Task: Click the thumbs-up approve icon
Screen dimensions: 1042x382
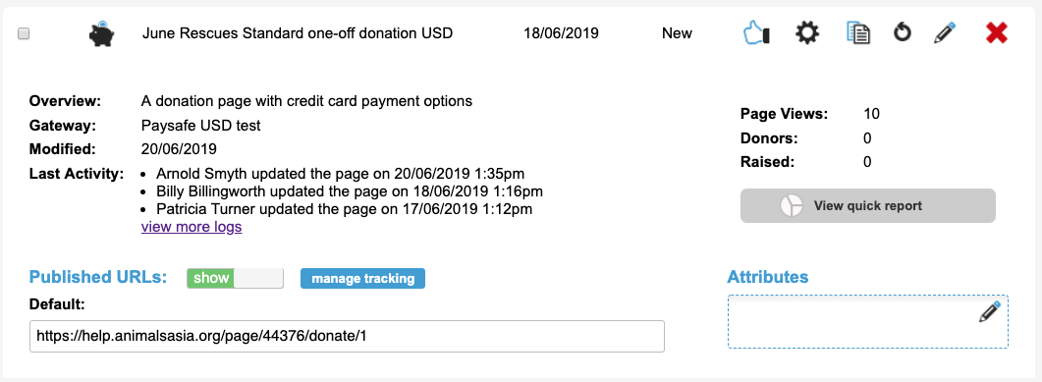Action: tap(755, 33)
